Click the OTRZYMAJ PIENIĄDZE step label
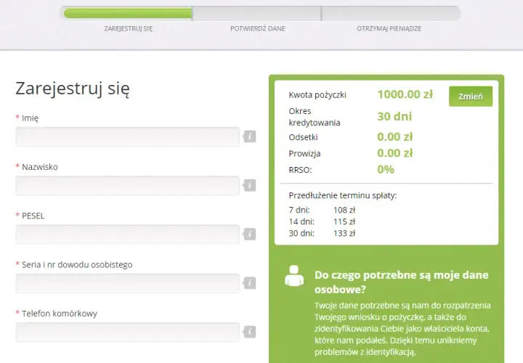Image resolution: width=523 pixels, height=363 pixels. (x=389, y=28)
